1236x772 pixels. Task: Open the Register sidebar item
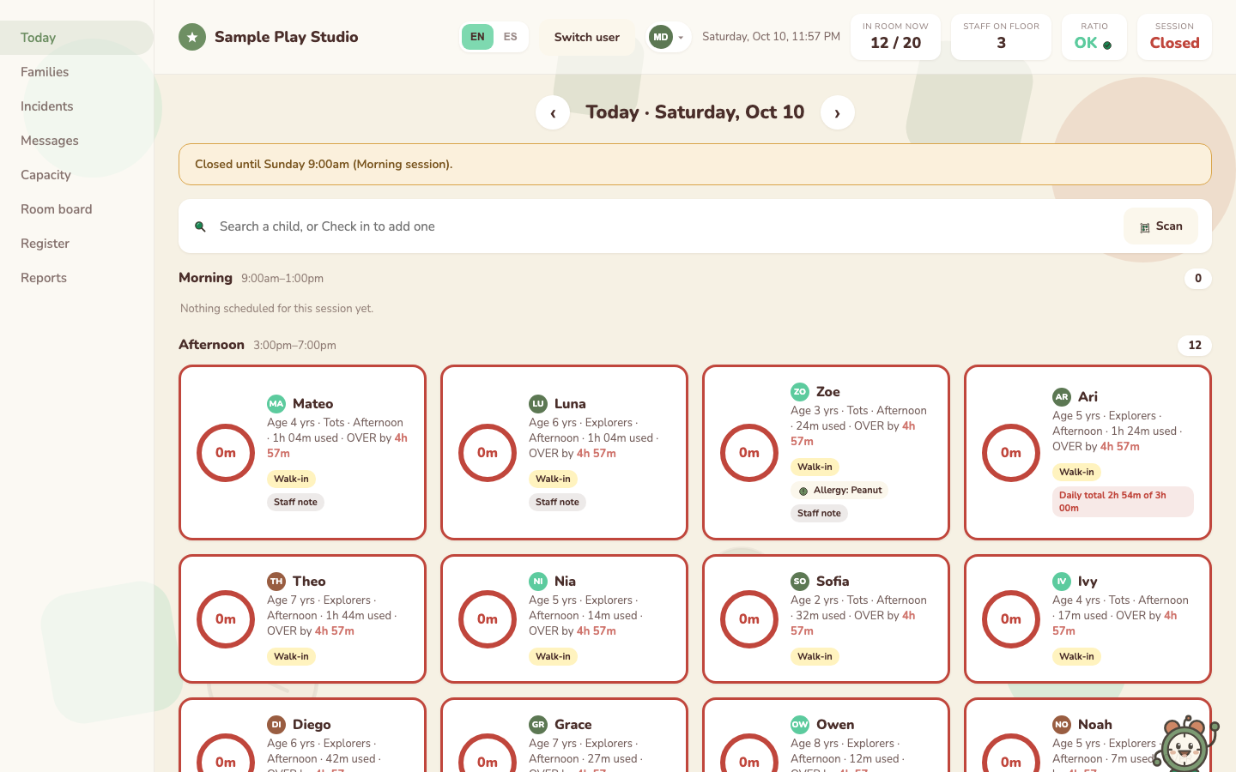(76, 244)
